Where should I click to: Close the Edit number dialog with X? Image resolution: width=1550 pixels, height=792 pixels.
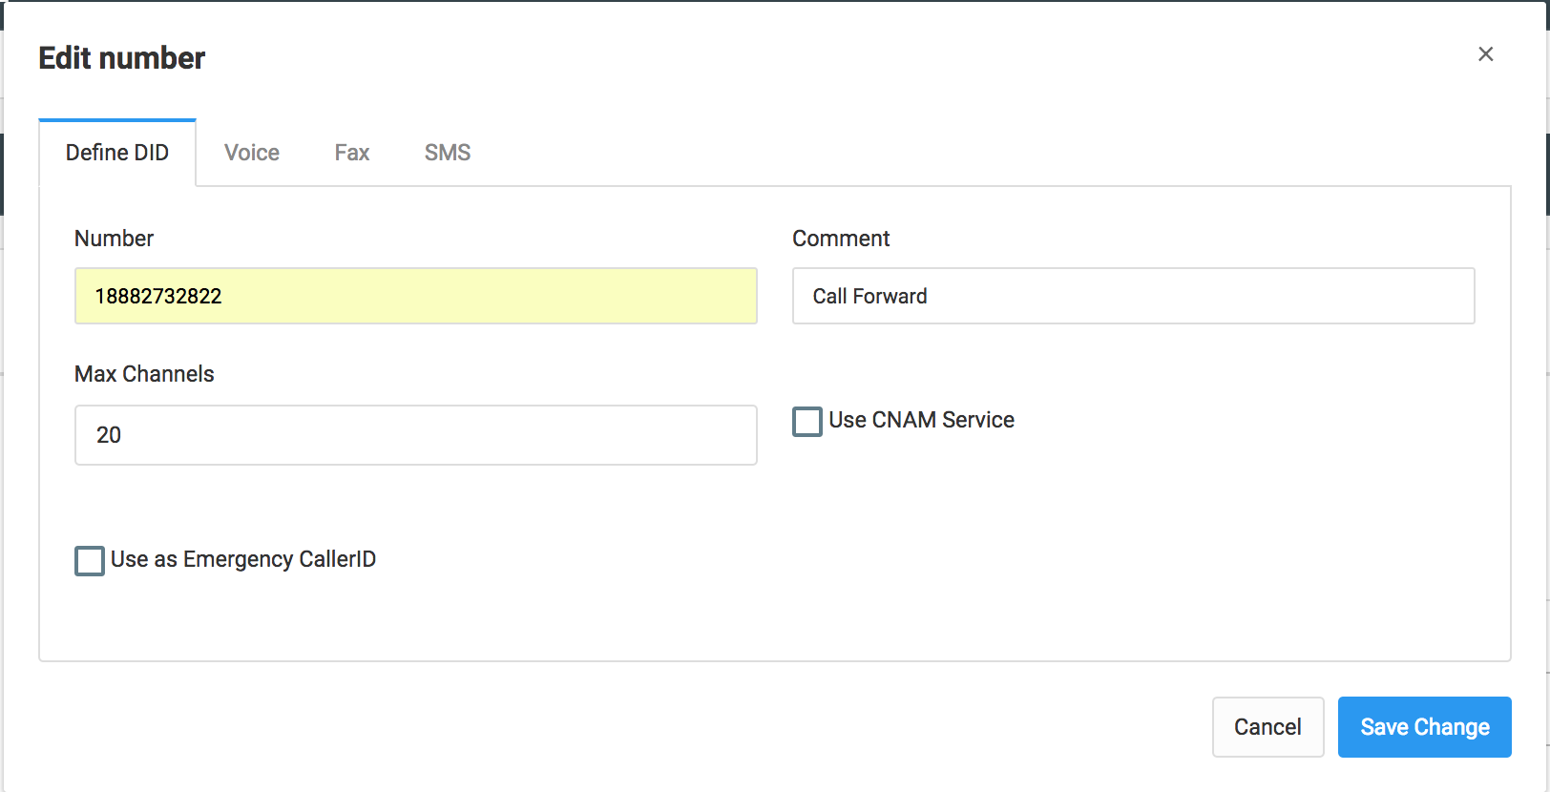click(x=1485, y=54)
